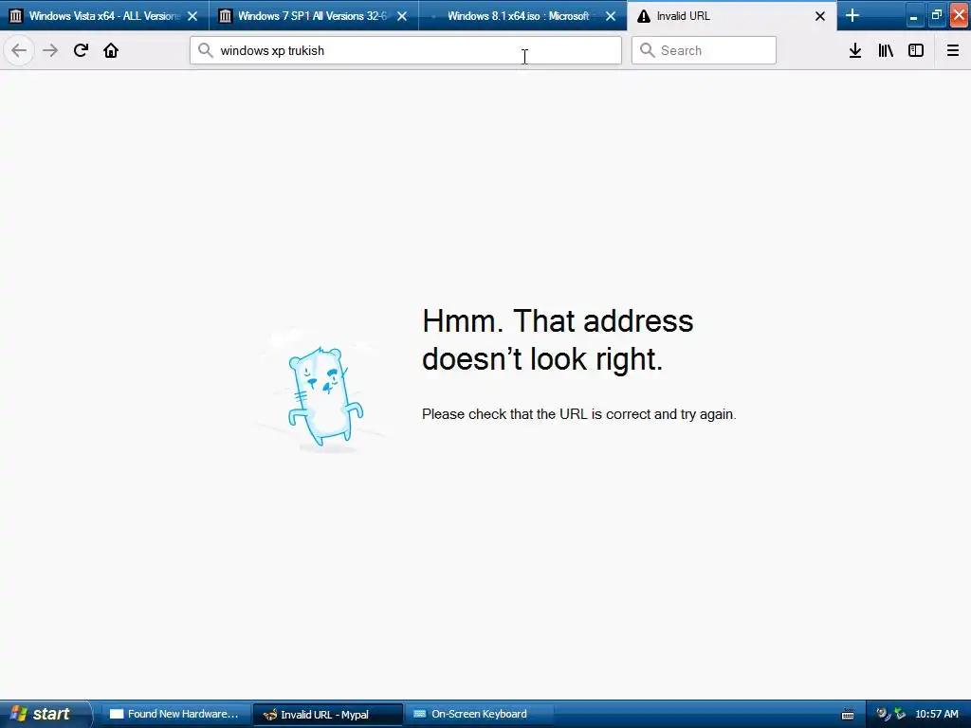Screen dimensions: 971x728
Task: Switch to the Windows 7 SP1 tab
Action: point(313,16)
